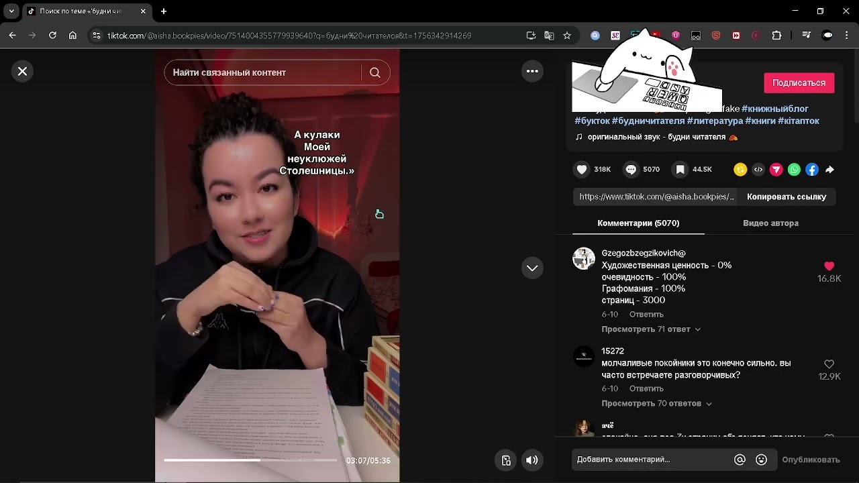The width and height of the screenshot is (859, 483).
Task: Reply to Gzegozbzegzikovich@ comment
Action: tap(646, 315)
